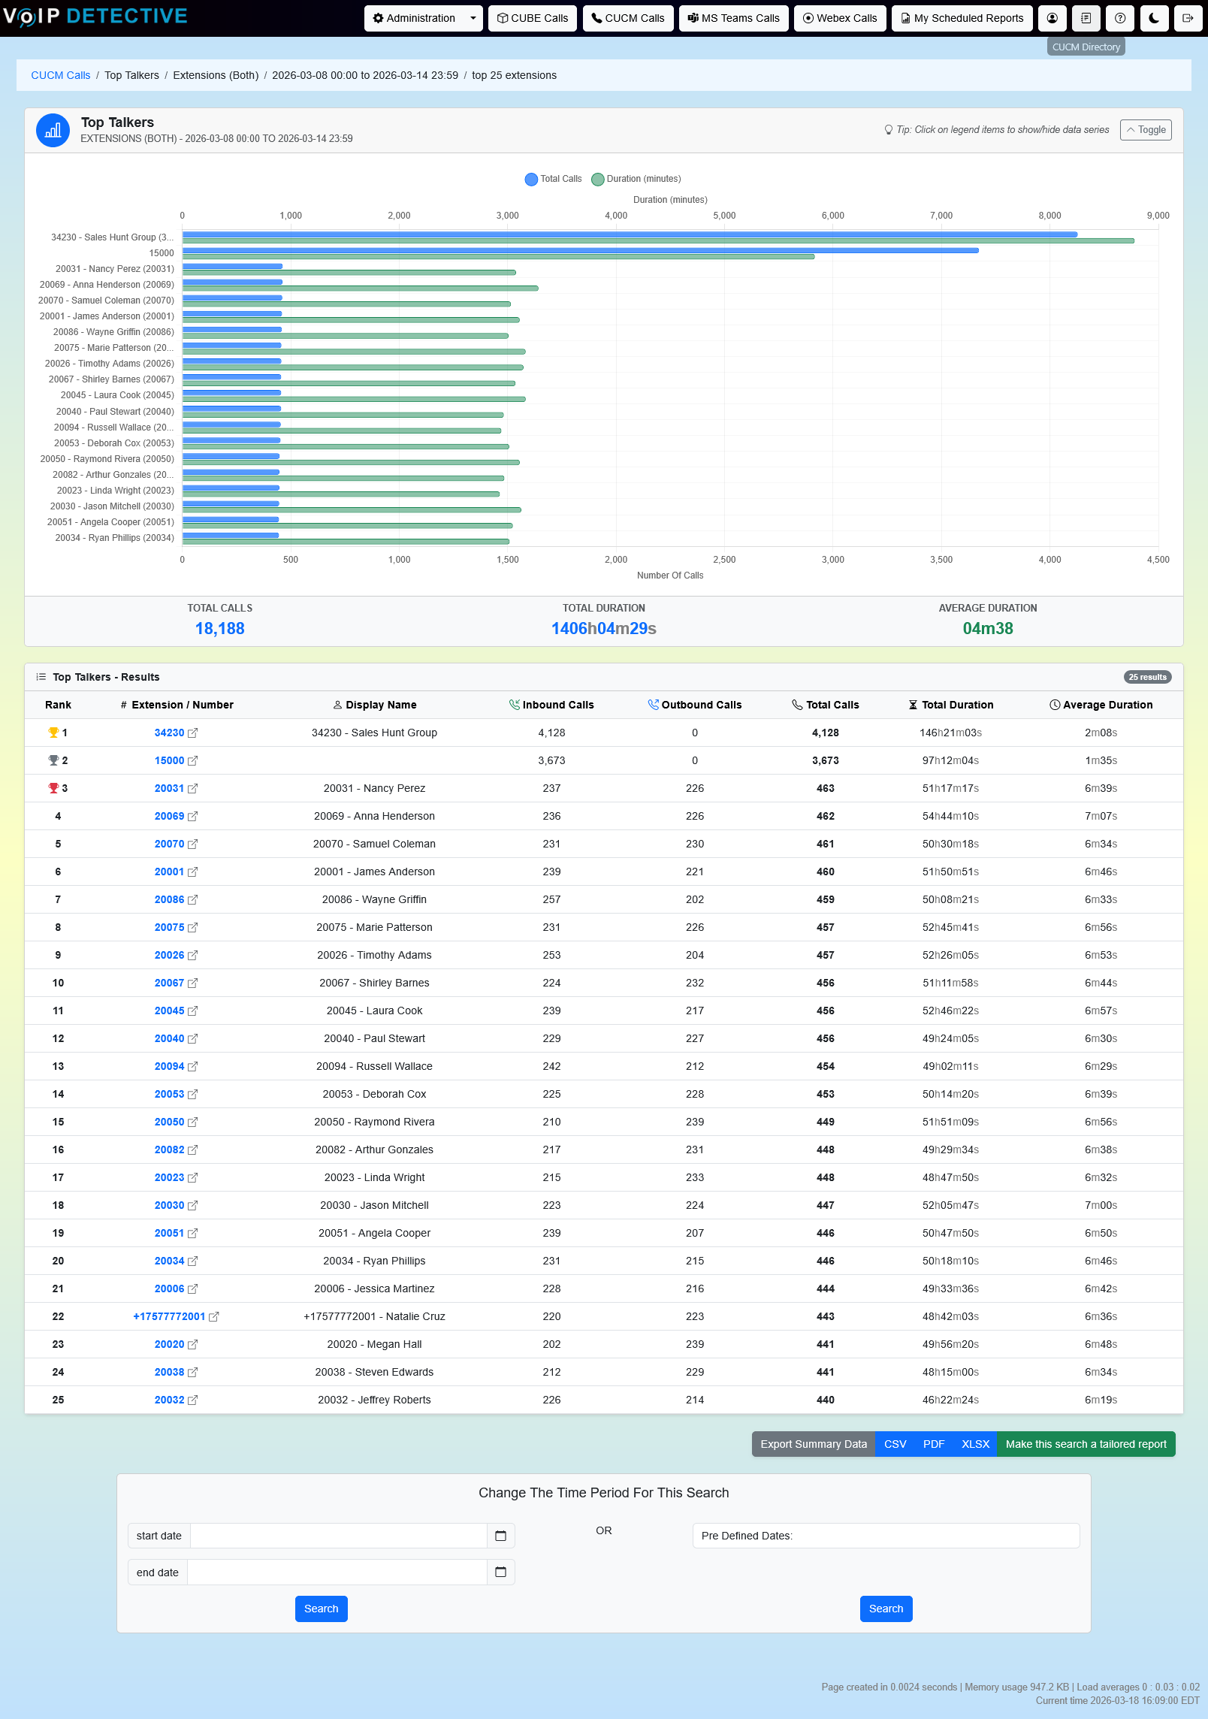Click the Outbound Calls column header
Viewport: 1208px width, 1719px height.
[x=695, y=705]
